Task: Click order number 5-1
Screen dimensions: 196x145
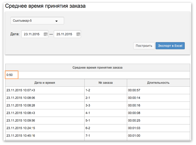Action: pos(88,121)
